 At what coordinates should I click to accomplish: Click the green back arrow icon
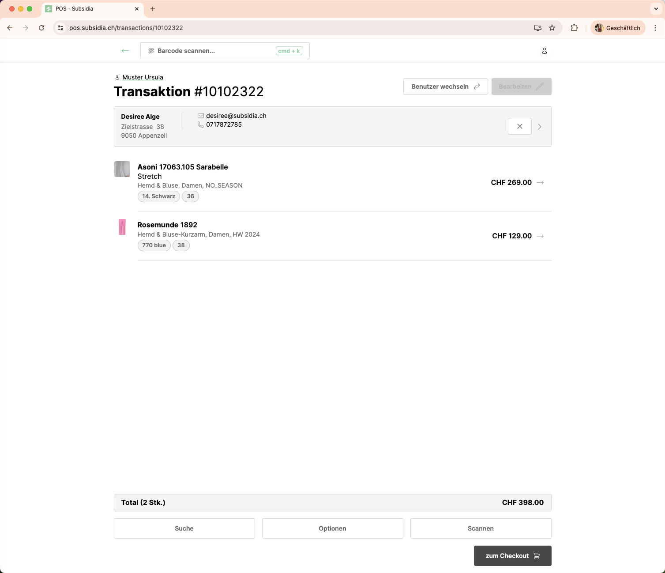tap(125, 51)
